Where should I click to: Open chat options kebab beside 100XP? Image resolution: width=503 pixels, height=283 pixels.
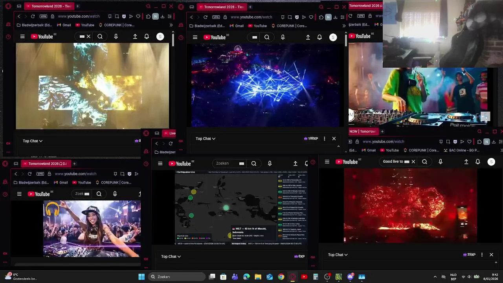click(324, 138)
